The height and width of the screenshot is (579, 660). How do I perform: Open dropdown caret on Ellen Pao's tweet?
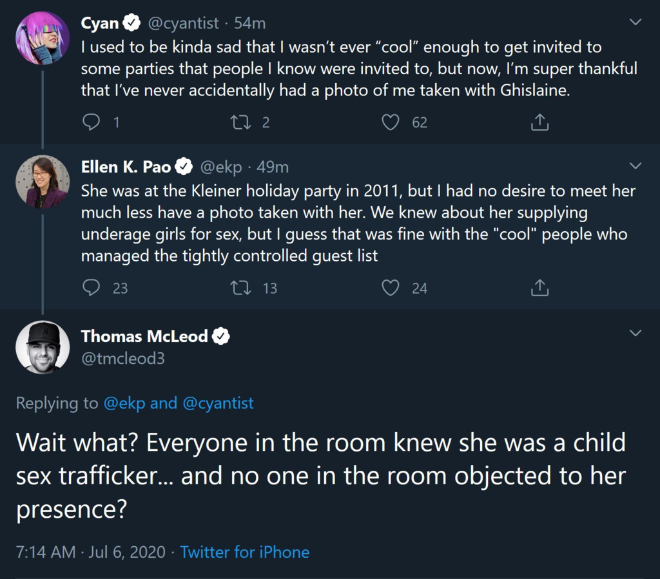(x=635, y=167)
